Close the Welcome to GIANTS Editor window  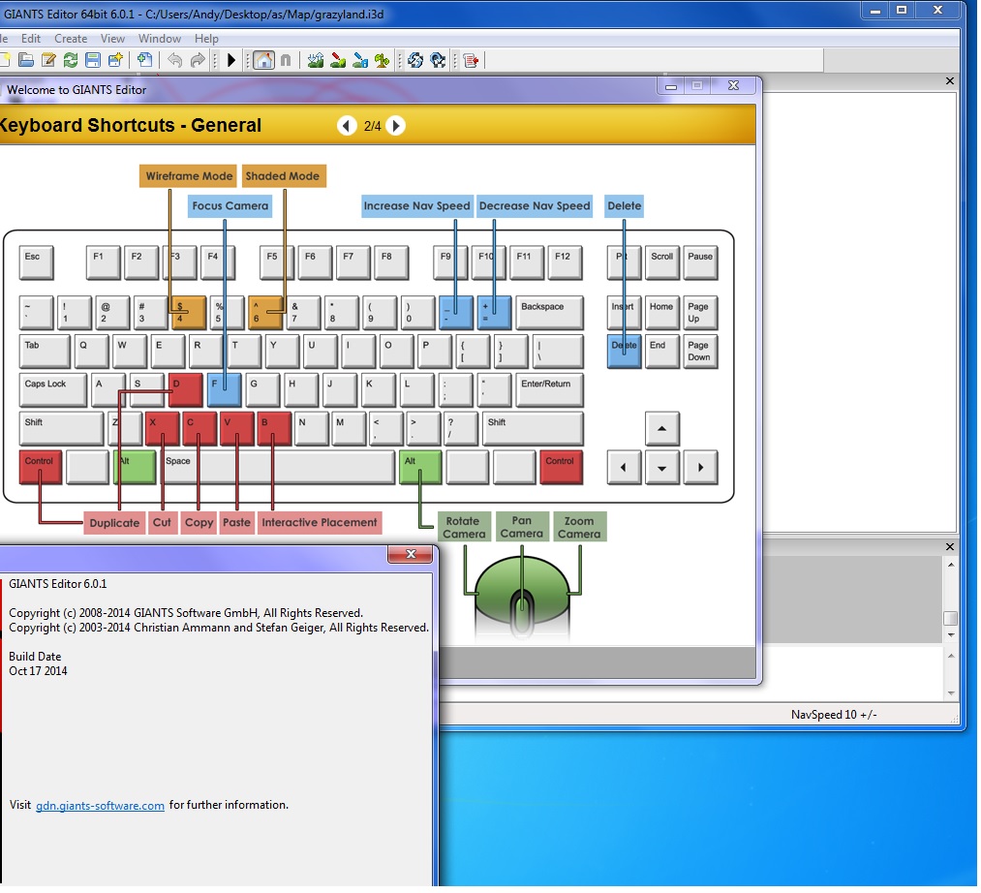tap(734, 86)
